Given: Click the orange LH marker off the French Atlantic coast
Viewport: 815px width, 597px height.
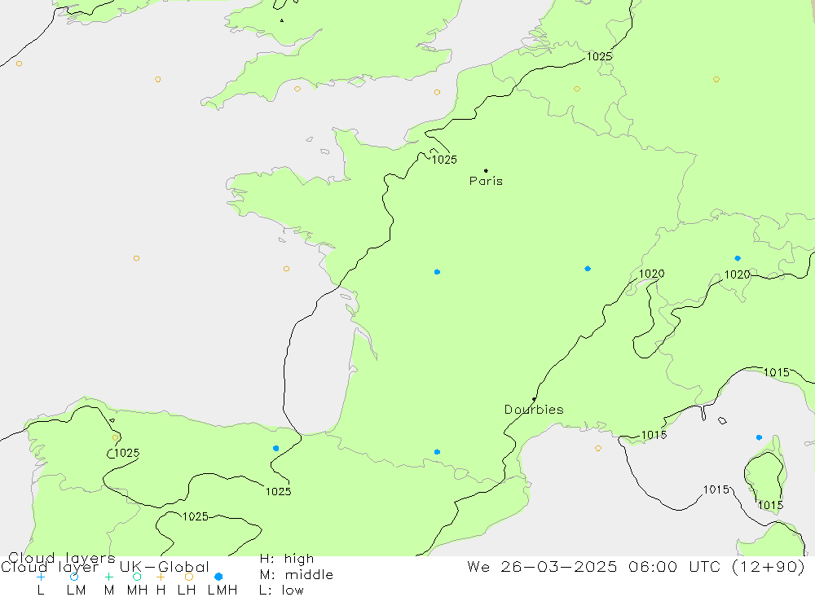Looking at the screenshot, I should pyautogui.click(x=286, y=269).
